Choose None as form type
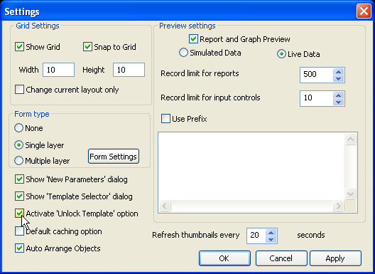Image resolution: width=375 pixels, height=274 pixels. [18, 128]
